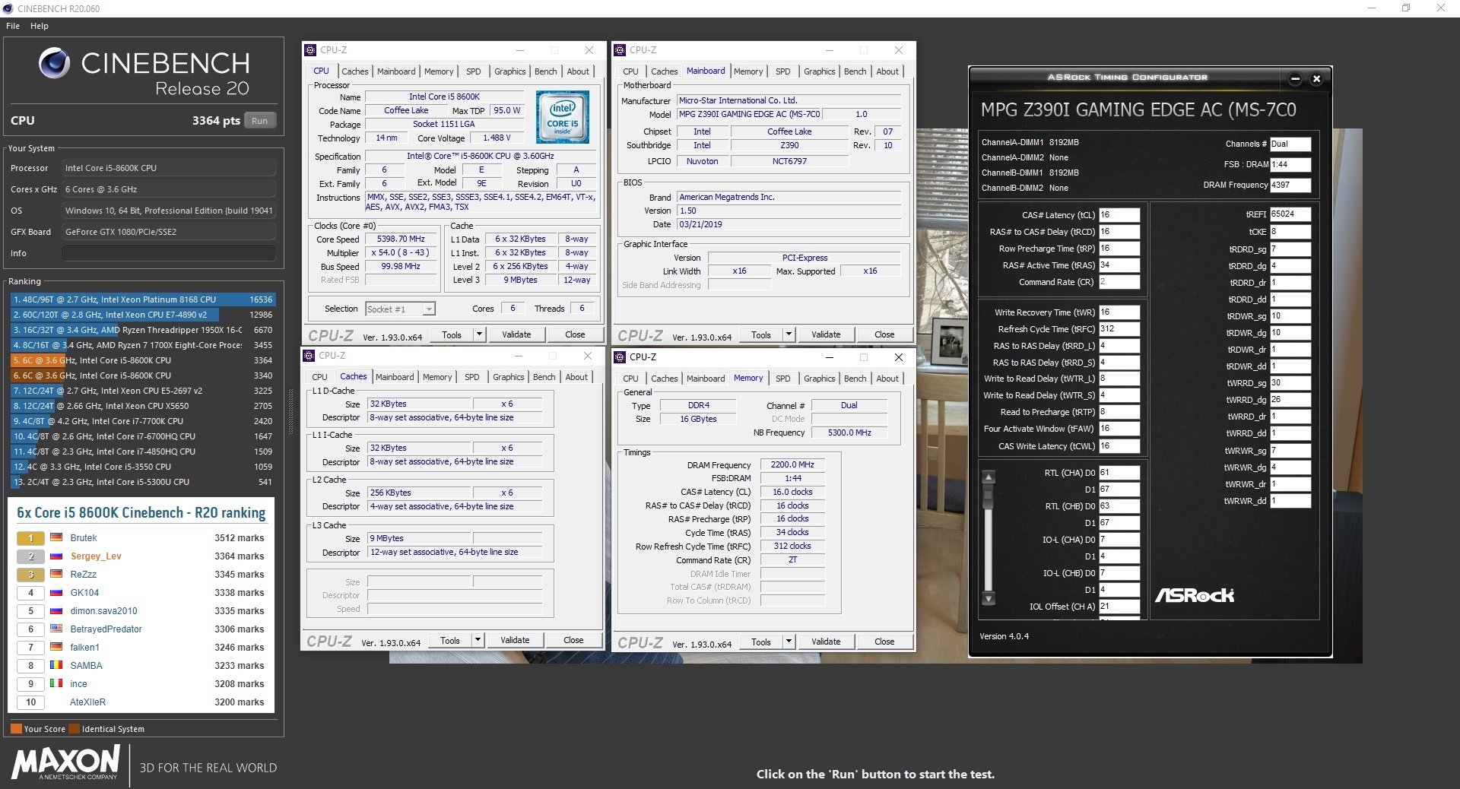The image size is (1460, 789).
Task: Click the Cinebench R20 title bar icon
Action: pos(8,8)
